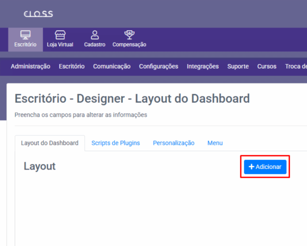Screen dimensions: 307x246
Task: Select the Layout do Dashboard tab
Action: (50, 143)
